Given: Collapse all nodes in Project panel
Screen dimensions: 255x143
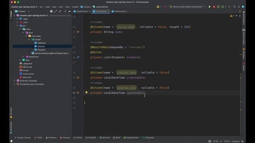Looking at the screenshot, I should tap(60, 12).
